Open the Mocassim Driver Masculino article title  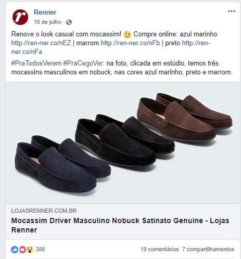click(x=120, y=225)
